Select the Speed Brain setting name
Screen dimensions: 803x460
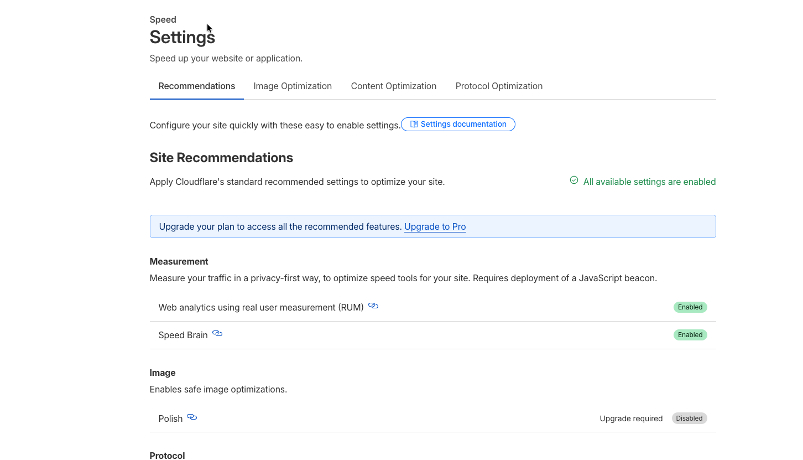click(x=183, y=335)
